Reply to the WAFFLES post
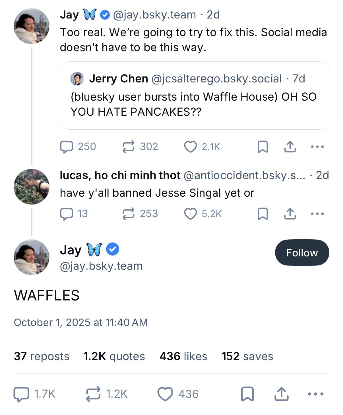The height and width of the screenshot is (415, 343). tap(22, 394)
